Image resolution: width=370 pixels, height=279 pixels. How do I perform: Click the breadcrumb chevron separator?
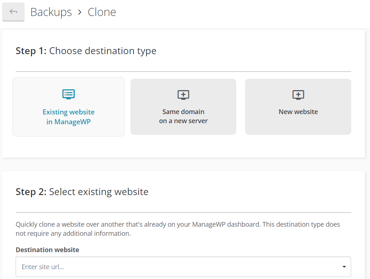[80, 12]
